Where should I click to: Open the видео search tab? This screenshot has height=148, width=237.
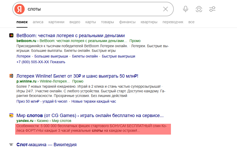(x=75, y=22)
